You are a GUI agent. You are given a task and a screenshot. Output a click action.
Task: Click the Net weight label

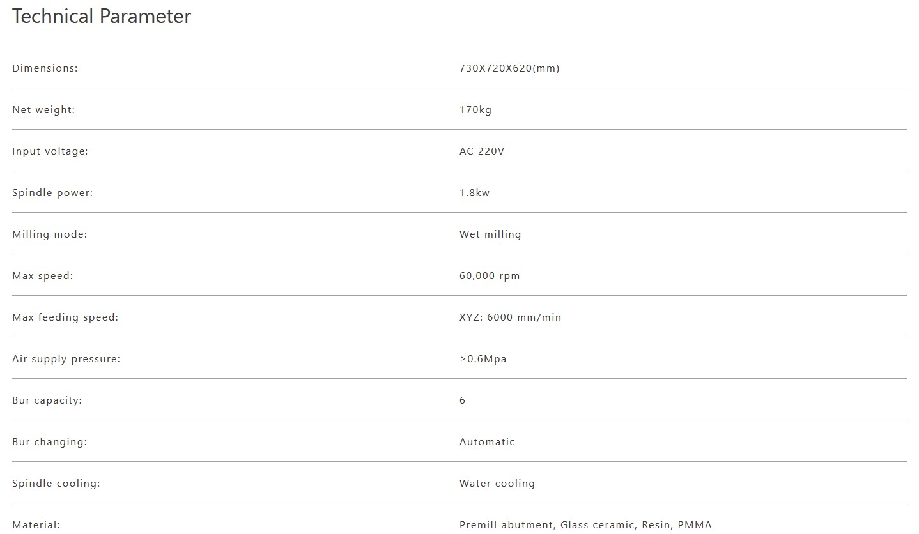[43, 110]
